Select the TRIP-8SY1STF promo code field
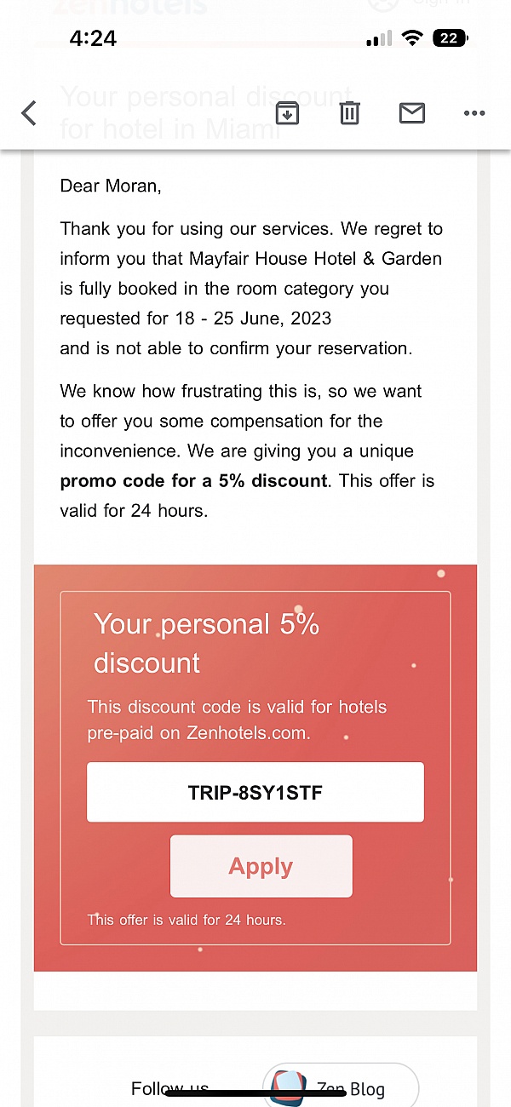The height and width of the screenshot is (1107, 511). [x=255, y=792]
